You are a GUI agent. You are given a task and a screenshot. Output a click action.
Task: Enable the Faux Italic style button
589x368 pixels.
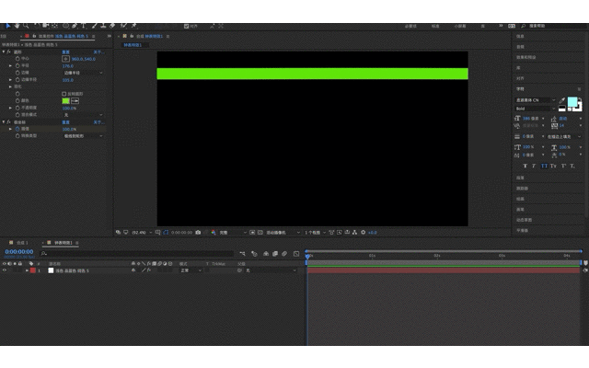click(534, 166)
